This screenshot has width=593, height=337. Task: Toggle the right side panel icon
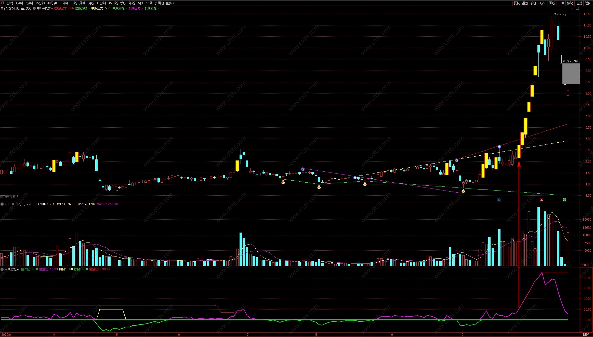click(577, 8)
